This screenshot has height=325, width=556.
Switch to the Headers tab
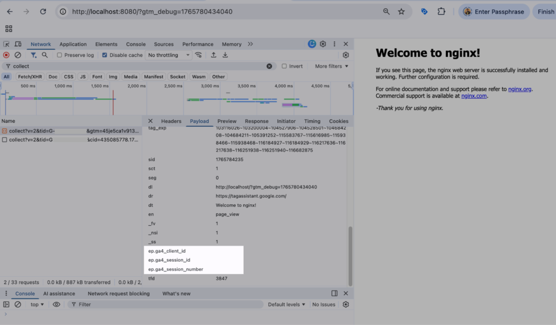171,121
